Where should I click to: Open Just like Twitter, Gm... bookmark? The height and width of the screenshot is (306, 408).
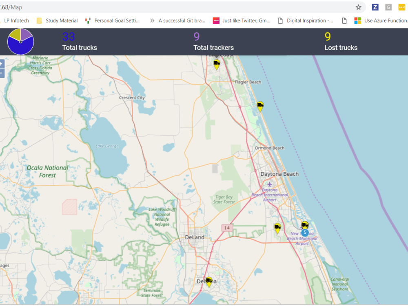click(242, 20)
